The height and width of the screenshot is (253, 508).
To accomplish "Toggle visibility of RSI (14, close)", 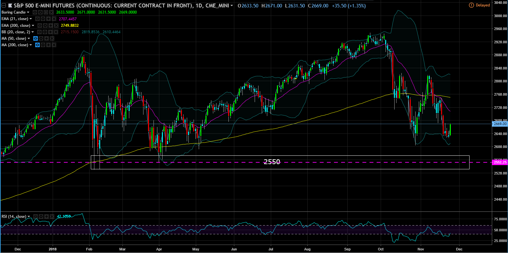I will click(36, 216).
